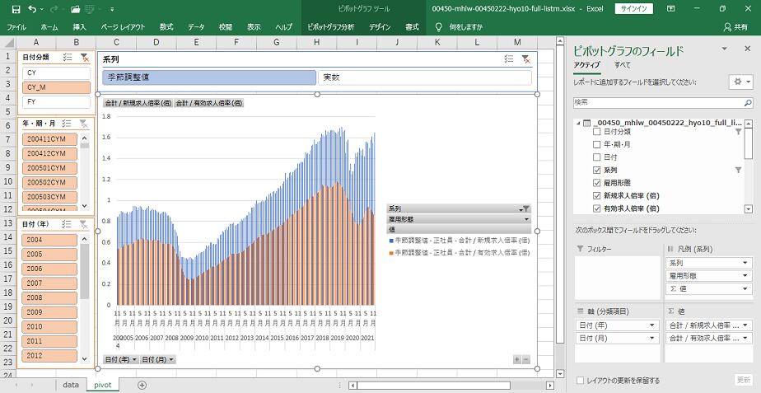The height and width of the screenshot is (393, 761).
Task: Click the blue 新規求人倍率 legend swatch
Action: pos(391,239)
